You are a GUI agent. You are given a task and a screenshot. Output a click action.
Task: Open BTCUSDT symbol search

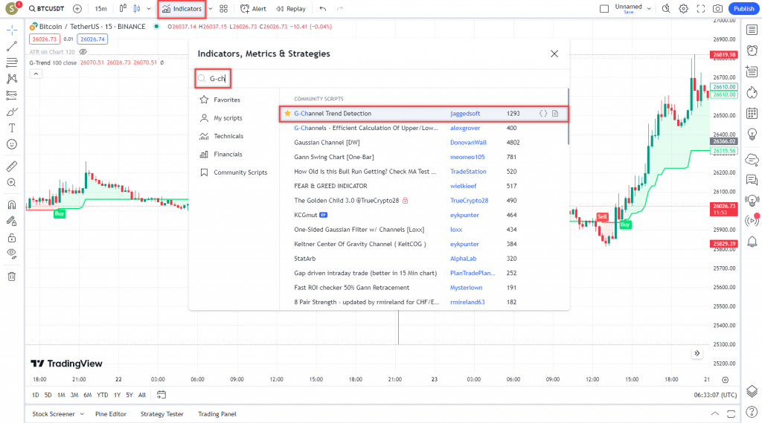tap(46, 9)
